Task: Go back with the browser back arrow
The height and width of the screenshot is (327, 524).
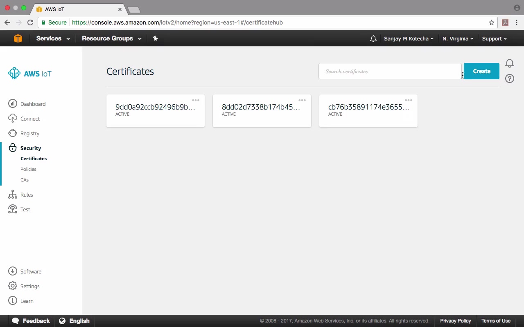Action: pos(7,22)
